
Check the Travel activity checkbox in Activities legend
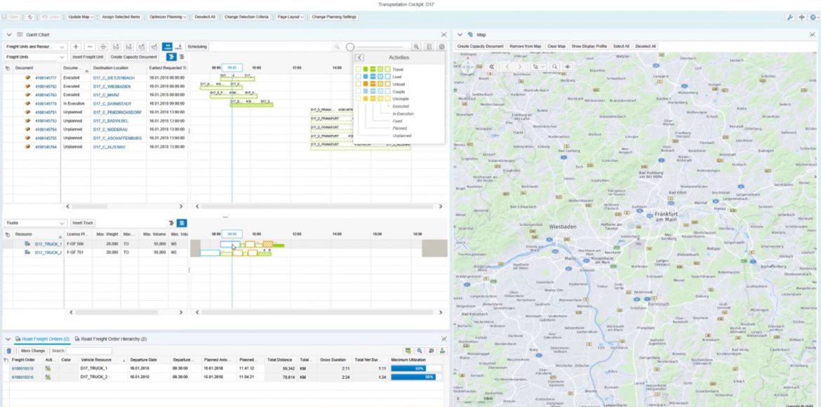(358, 69)
